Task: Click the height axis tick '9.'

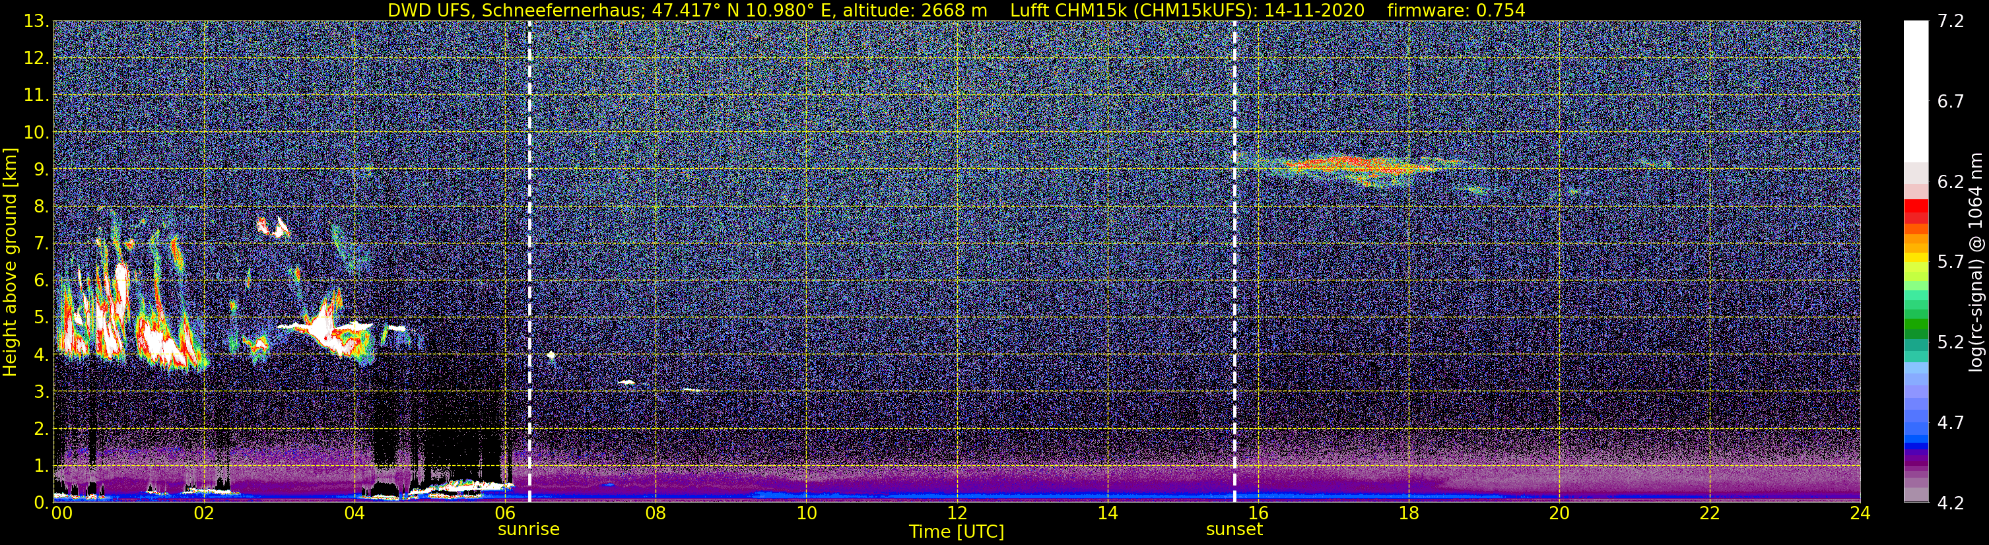Action: pos(42,169)
